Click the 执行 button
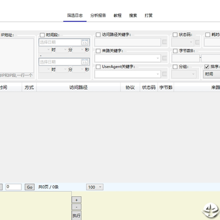This screenshot has width=220, height=220. tap(76, 216)
